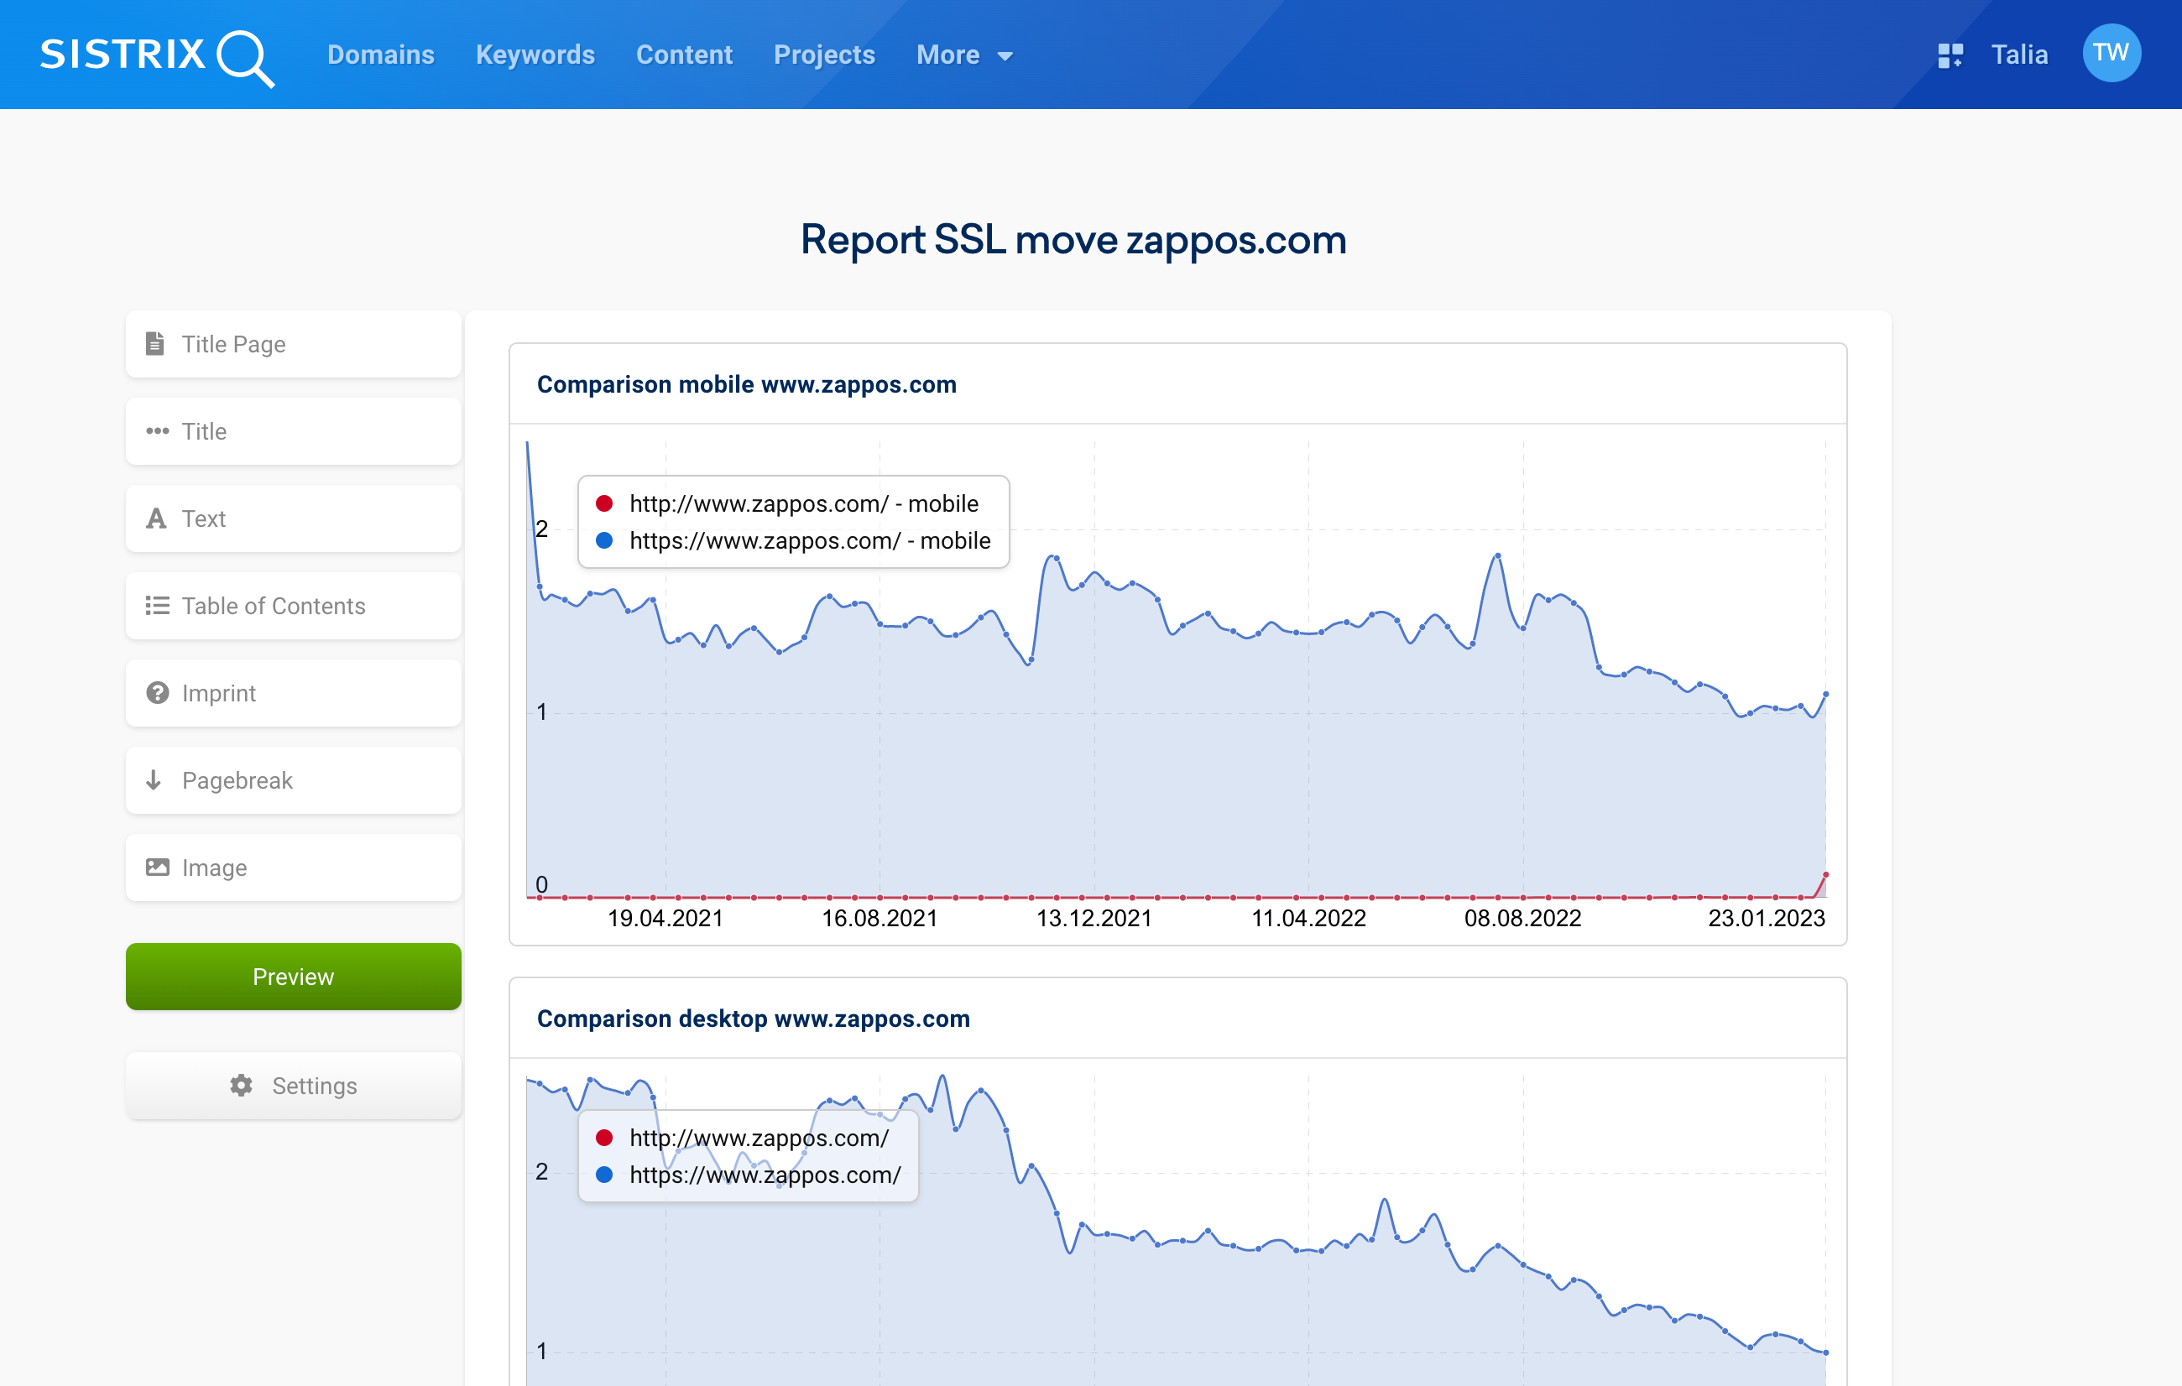Image resolution: width=2182 pixels, height=1386 pixels.
Task: Open the Domains menu
Action: click(x=380, y=55)
